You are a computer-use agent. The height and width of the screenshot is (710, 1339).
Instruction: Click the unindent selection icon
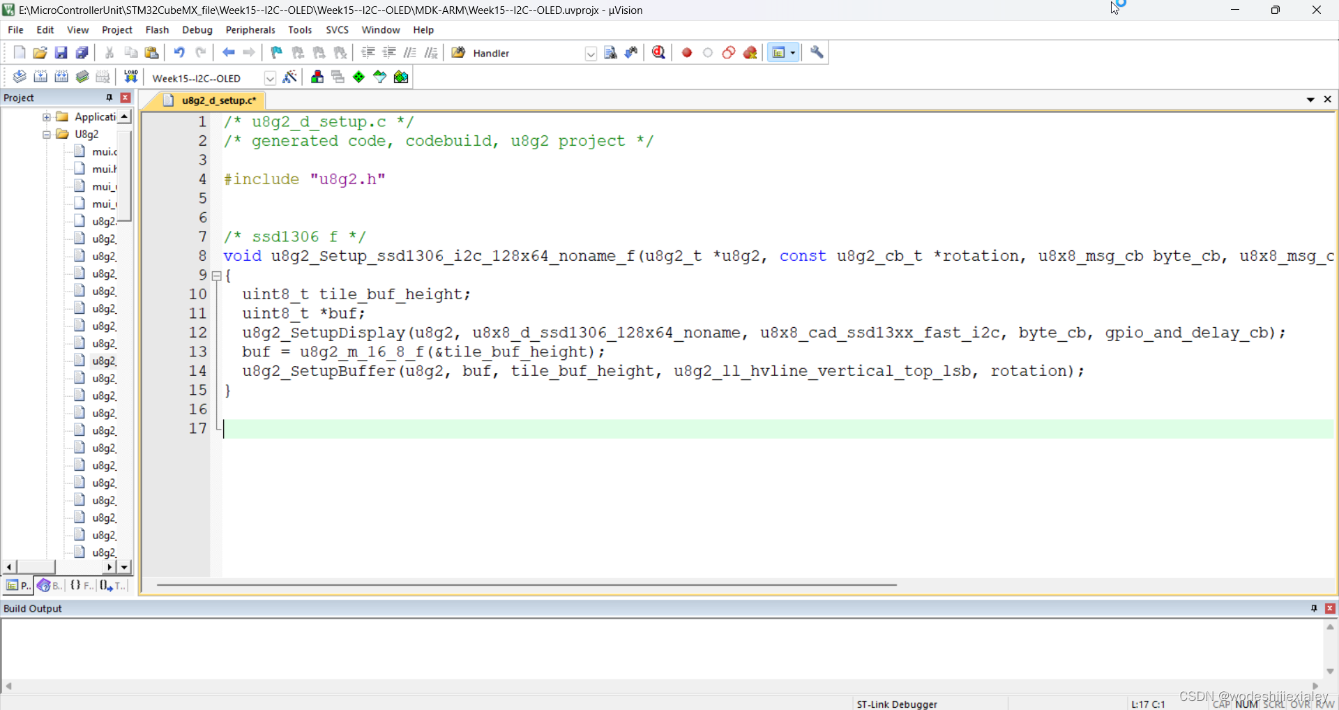[389, 53]
